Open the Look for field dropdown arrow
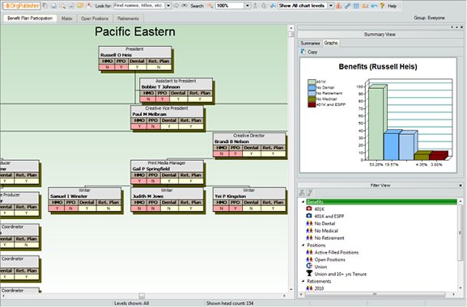467x307 pixels. click(x=168, y=6)
